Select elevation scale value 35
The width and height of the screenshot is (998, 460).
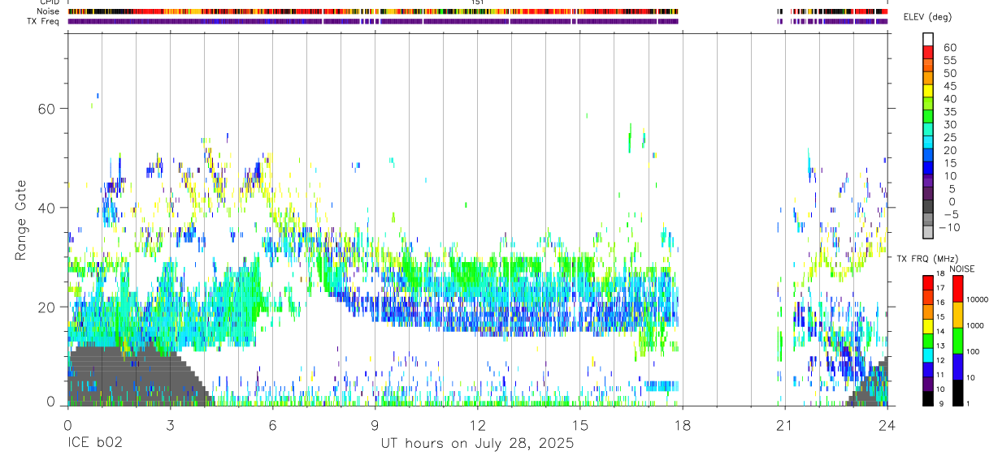[948, 111]
